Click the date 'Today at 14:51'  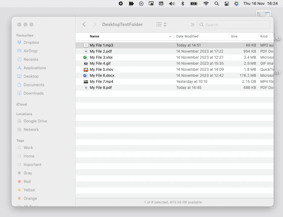click(x=188, y=45)
